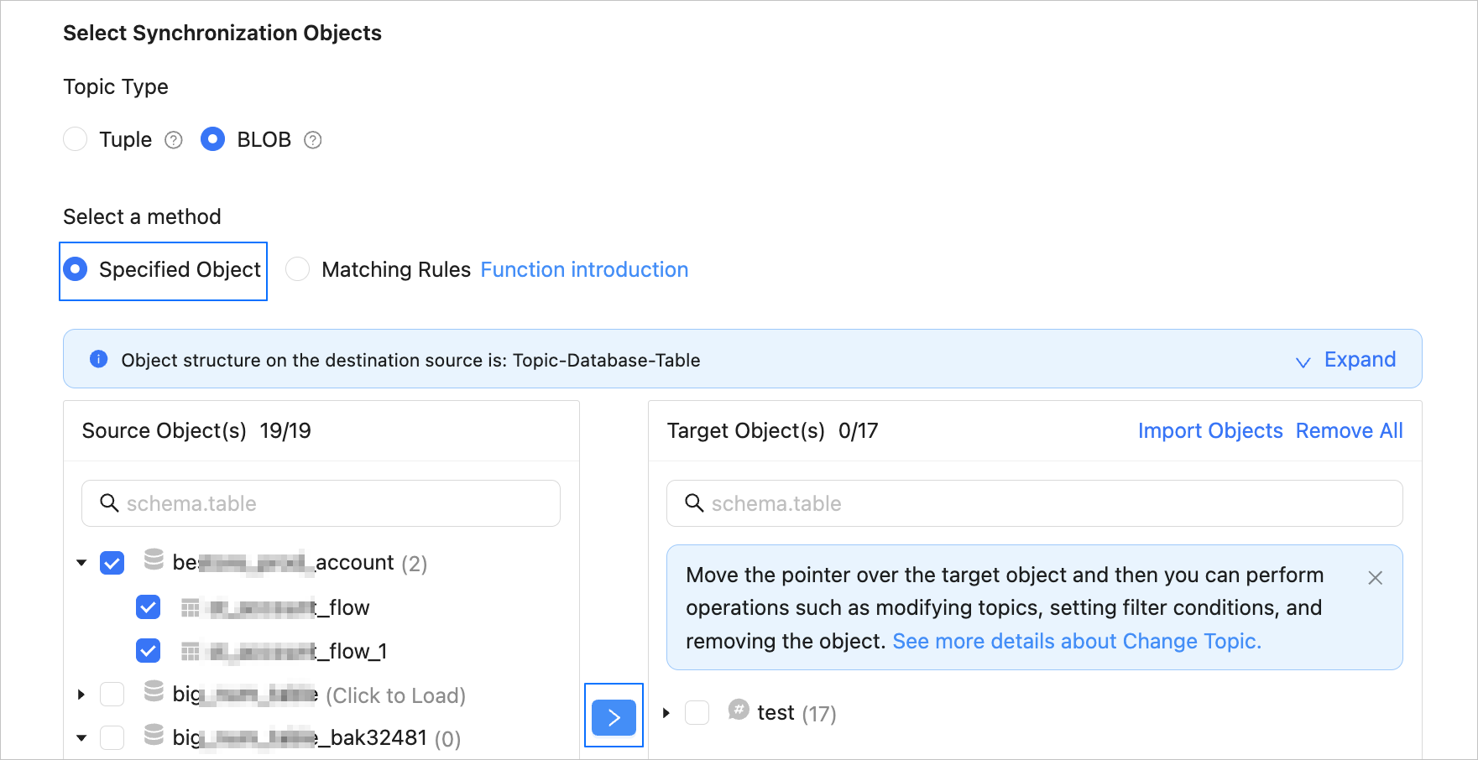
Task: Collapse the account database node
Action: click(81, 563)
